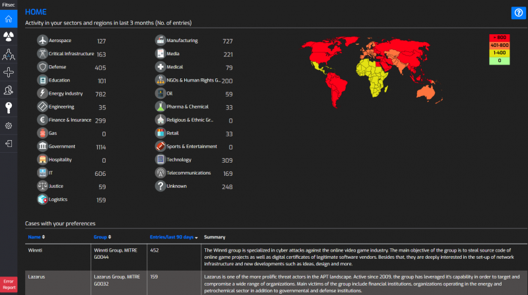The width and height of the screenshot is (528, 295).
Task: Select the Aerospace sector icon
Action: pyautogui.click(x=42, y=40)
